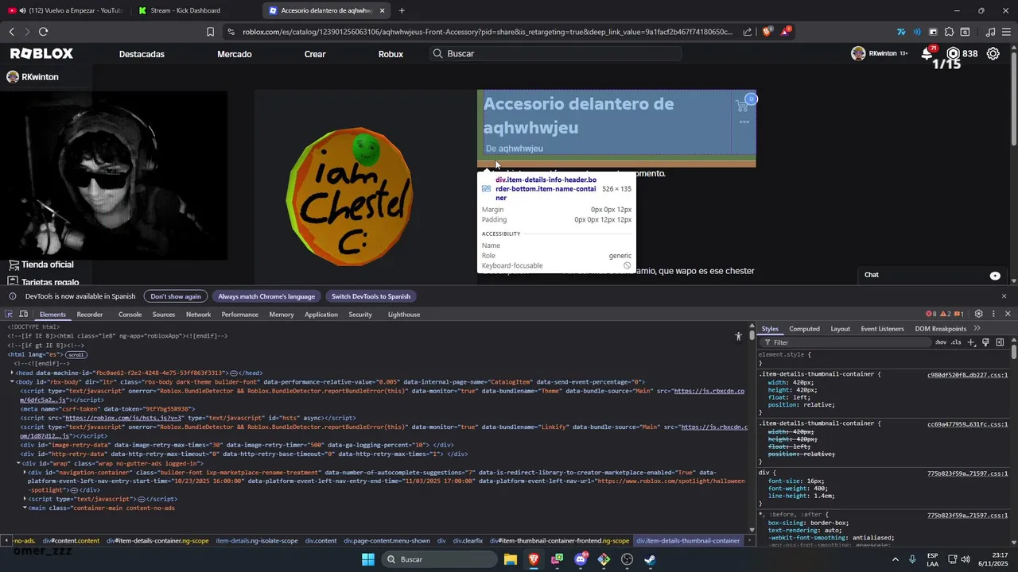Expand the navigation-container div node
This screenshot has width=1018, height=572.
coord(25,472)
